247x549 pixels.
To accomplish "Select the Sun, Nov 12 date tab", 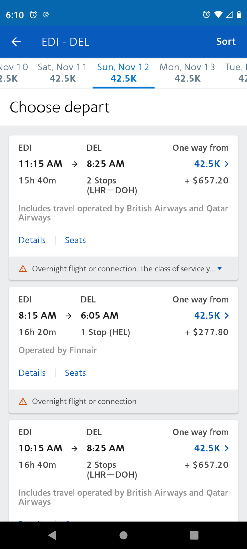I will click(x=123, y=73).
